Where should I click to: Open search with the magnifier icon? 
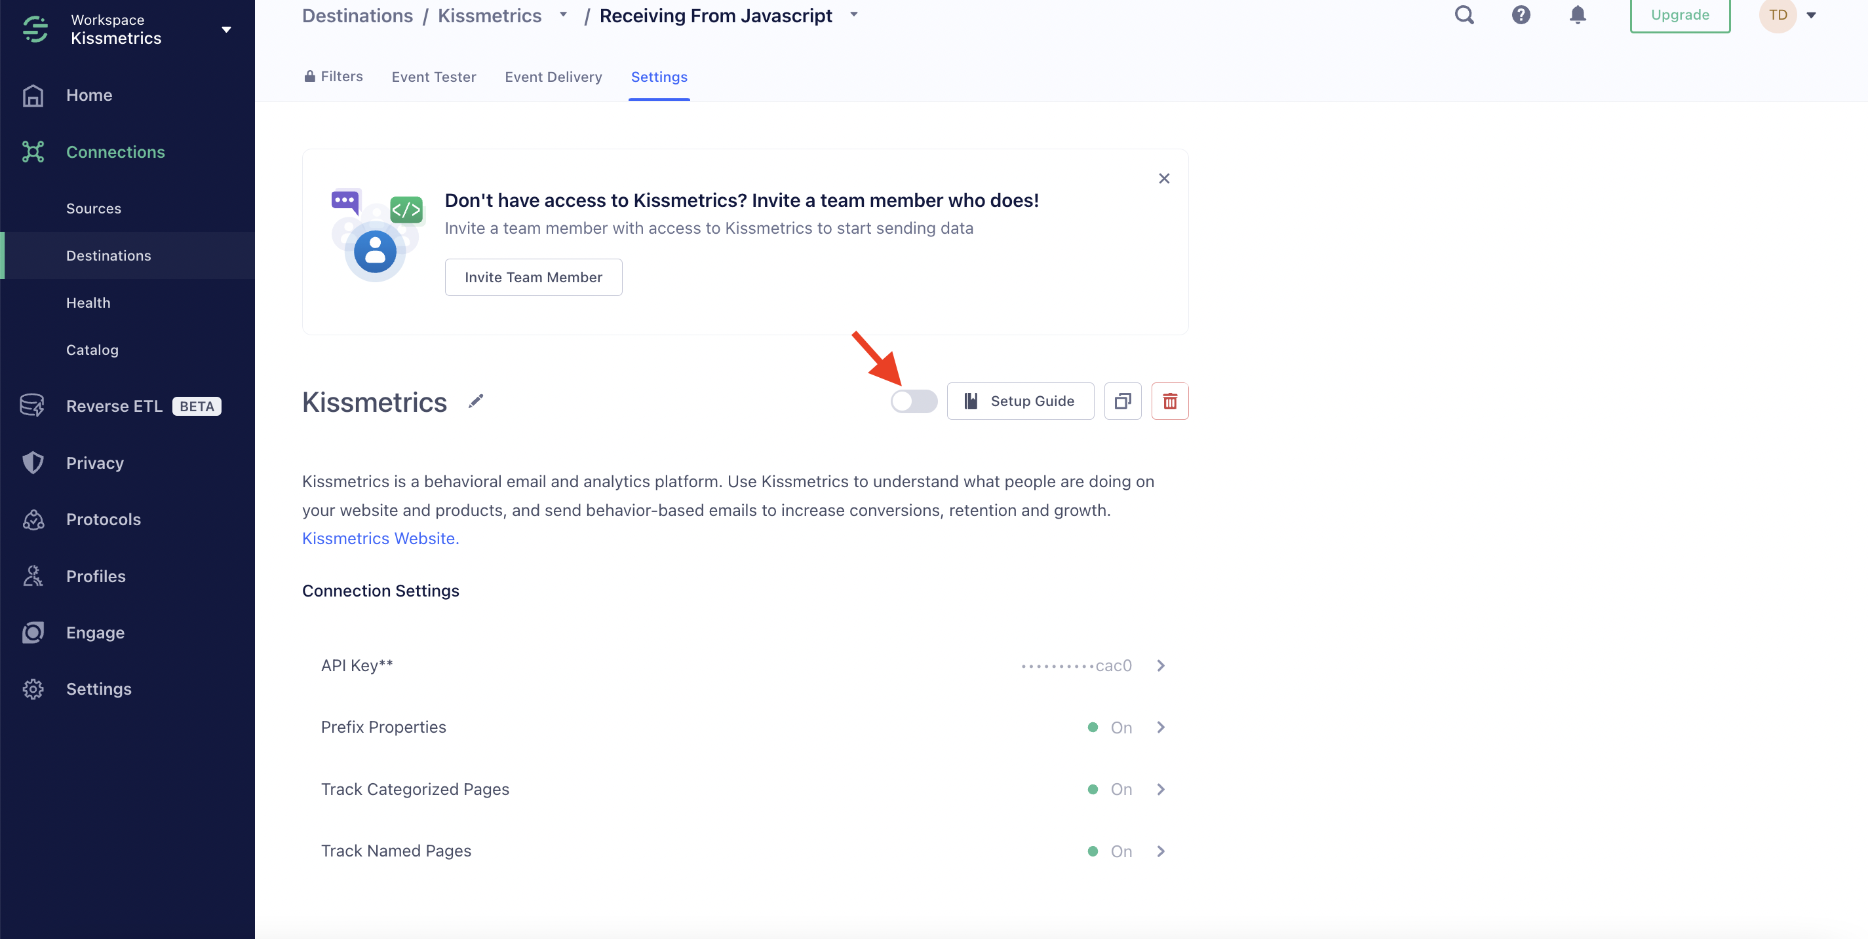1464,15
